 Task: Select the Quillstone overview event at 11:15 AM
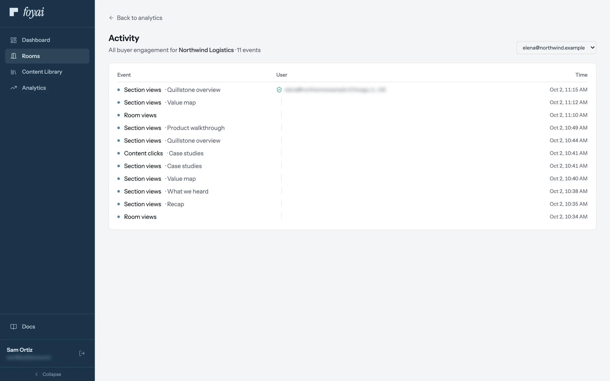[x=352, y=90]
